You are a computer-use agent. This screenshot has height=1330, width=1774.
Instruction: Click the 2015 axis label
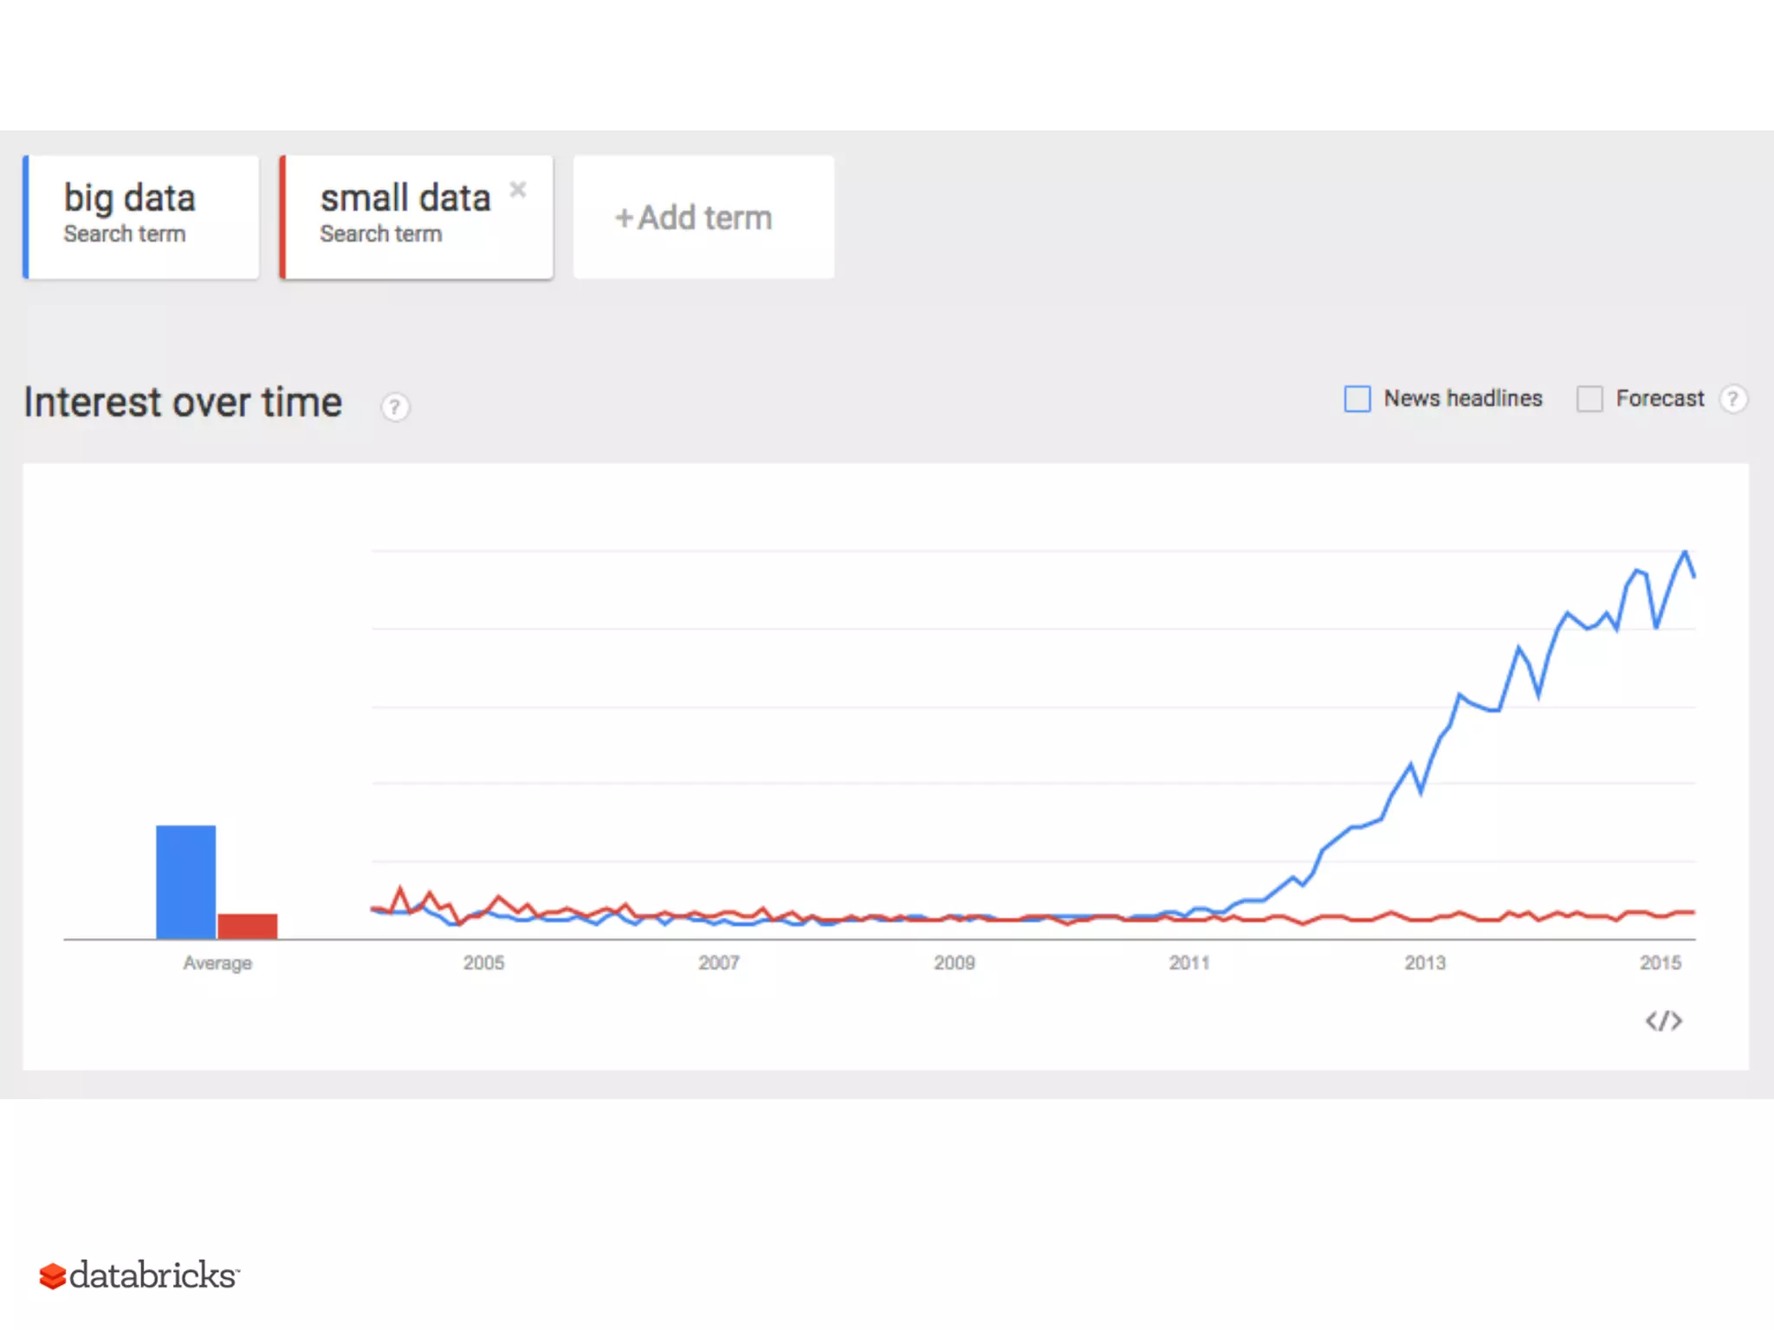coord(1660,963)
